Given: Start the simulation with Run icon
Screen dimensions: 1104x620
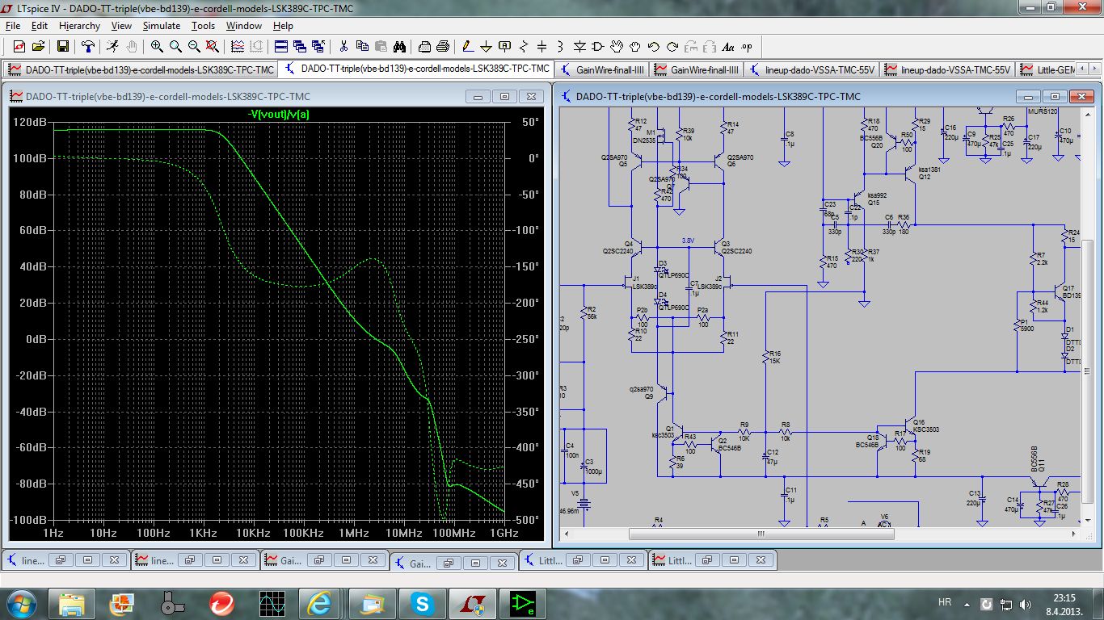Looking at the screenshot, I should point(112,47).
